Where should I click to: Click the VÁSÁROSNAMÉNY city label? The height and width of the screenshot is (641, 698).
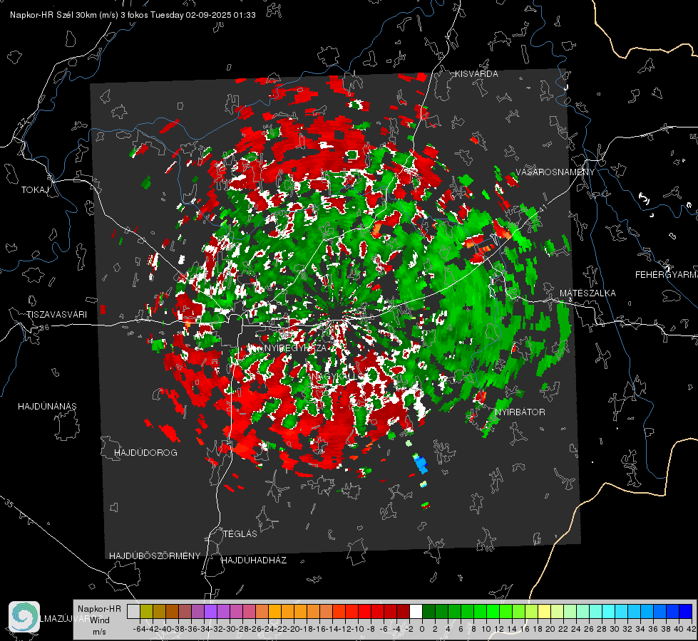coord(555,172)
